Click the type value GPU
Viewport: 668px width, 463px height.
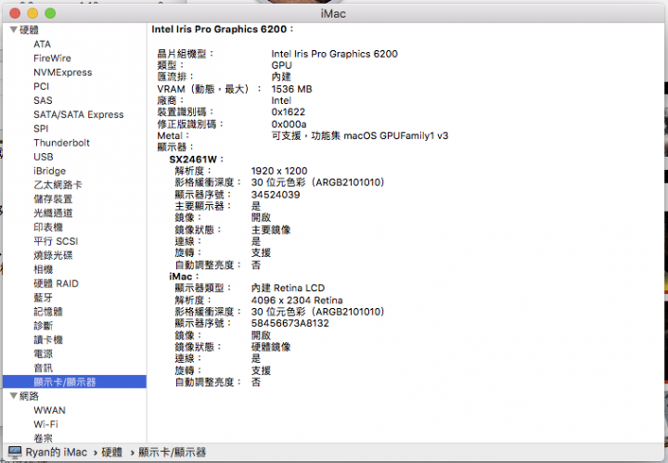[x=282, y=65]
